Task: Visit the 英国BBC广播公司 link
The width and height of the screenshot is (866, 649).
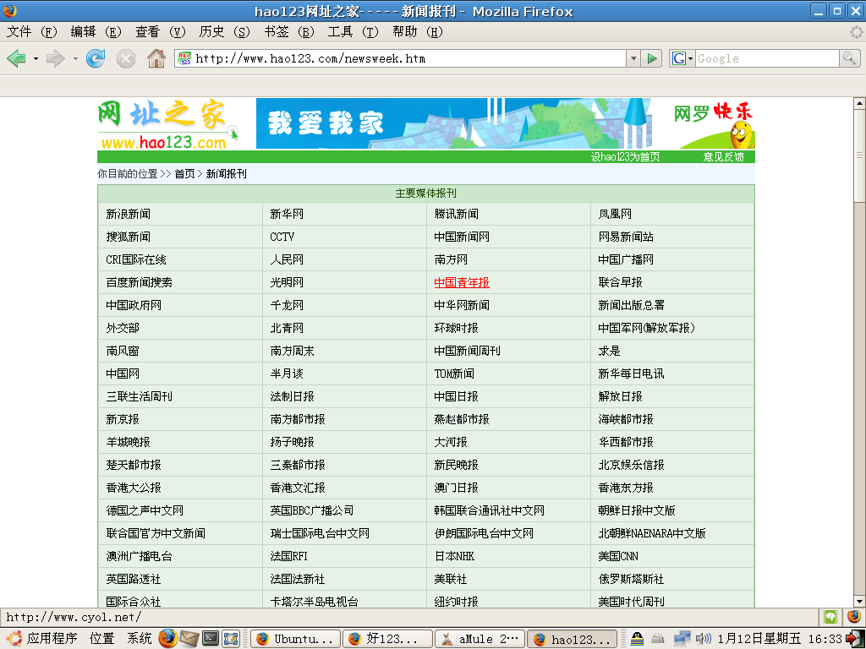Action: (312, 510)
